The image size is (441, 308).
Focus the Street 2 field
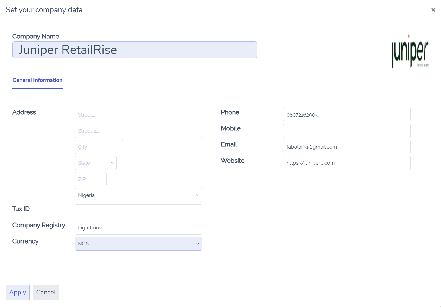pos(138,131)
